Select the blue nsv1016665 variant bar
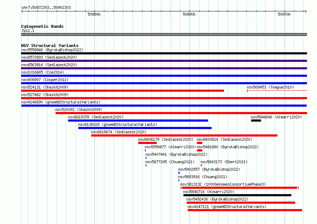 (164, 76)
